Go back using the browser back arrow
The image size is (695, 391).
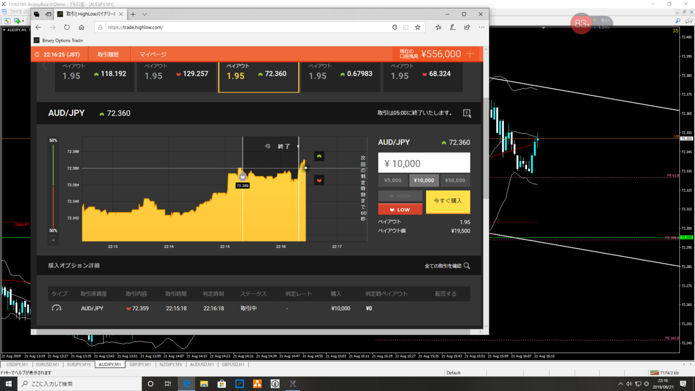point(38,27)
